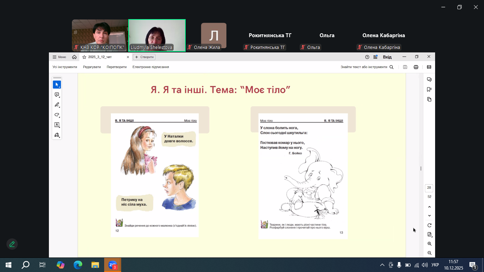The height and width of the screenshot is (272, 484).
Task: Zoom in on the document
Action: 429,244
